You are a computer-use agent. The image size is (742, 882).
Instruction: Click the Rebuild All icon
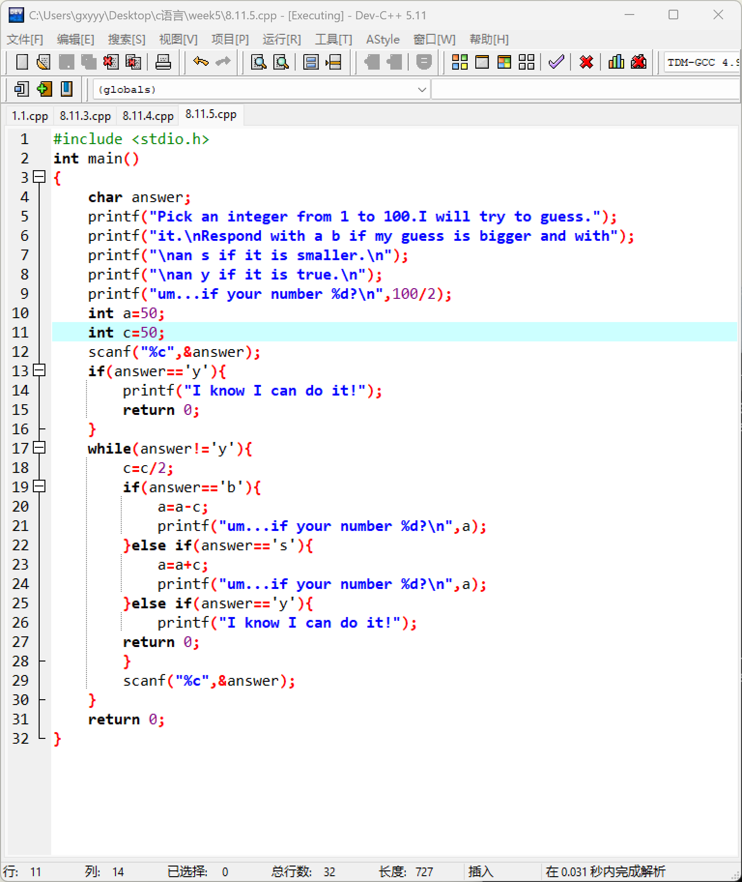[x=527, y=62]
